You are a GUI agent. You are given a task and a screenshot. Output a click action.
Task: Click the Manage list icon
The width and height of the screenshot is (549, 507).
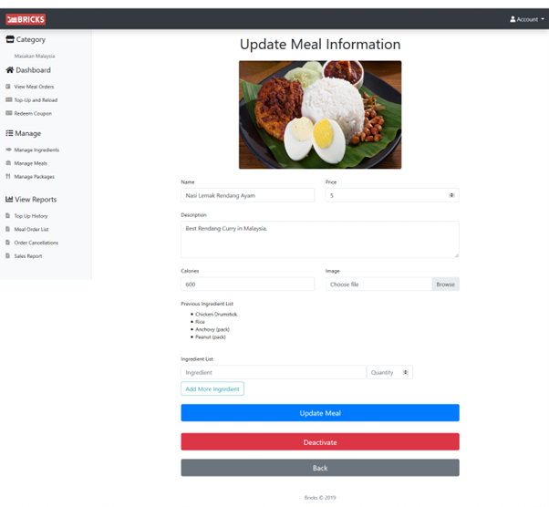[9, 133]
